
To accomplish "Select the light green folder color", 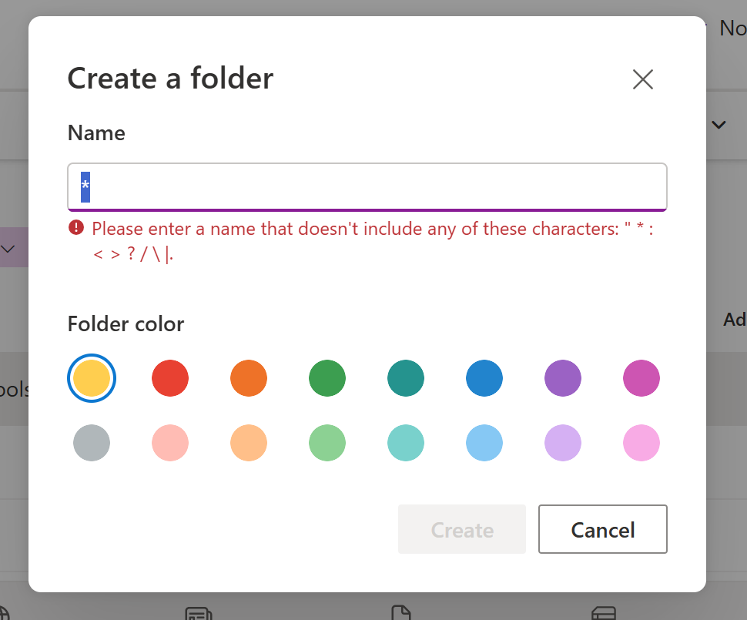I will pos(327,443).
